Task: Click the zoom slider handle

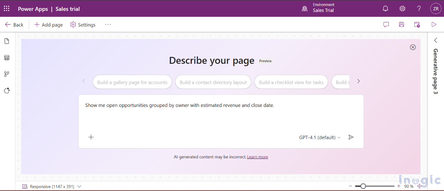Action: 363,186
